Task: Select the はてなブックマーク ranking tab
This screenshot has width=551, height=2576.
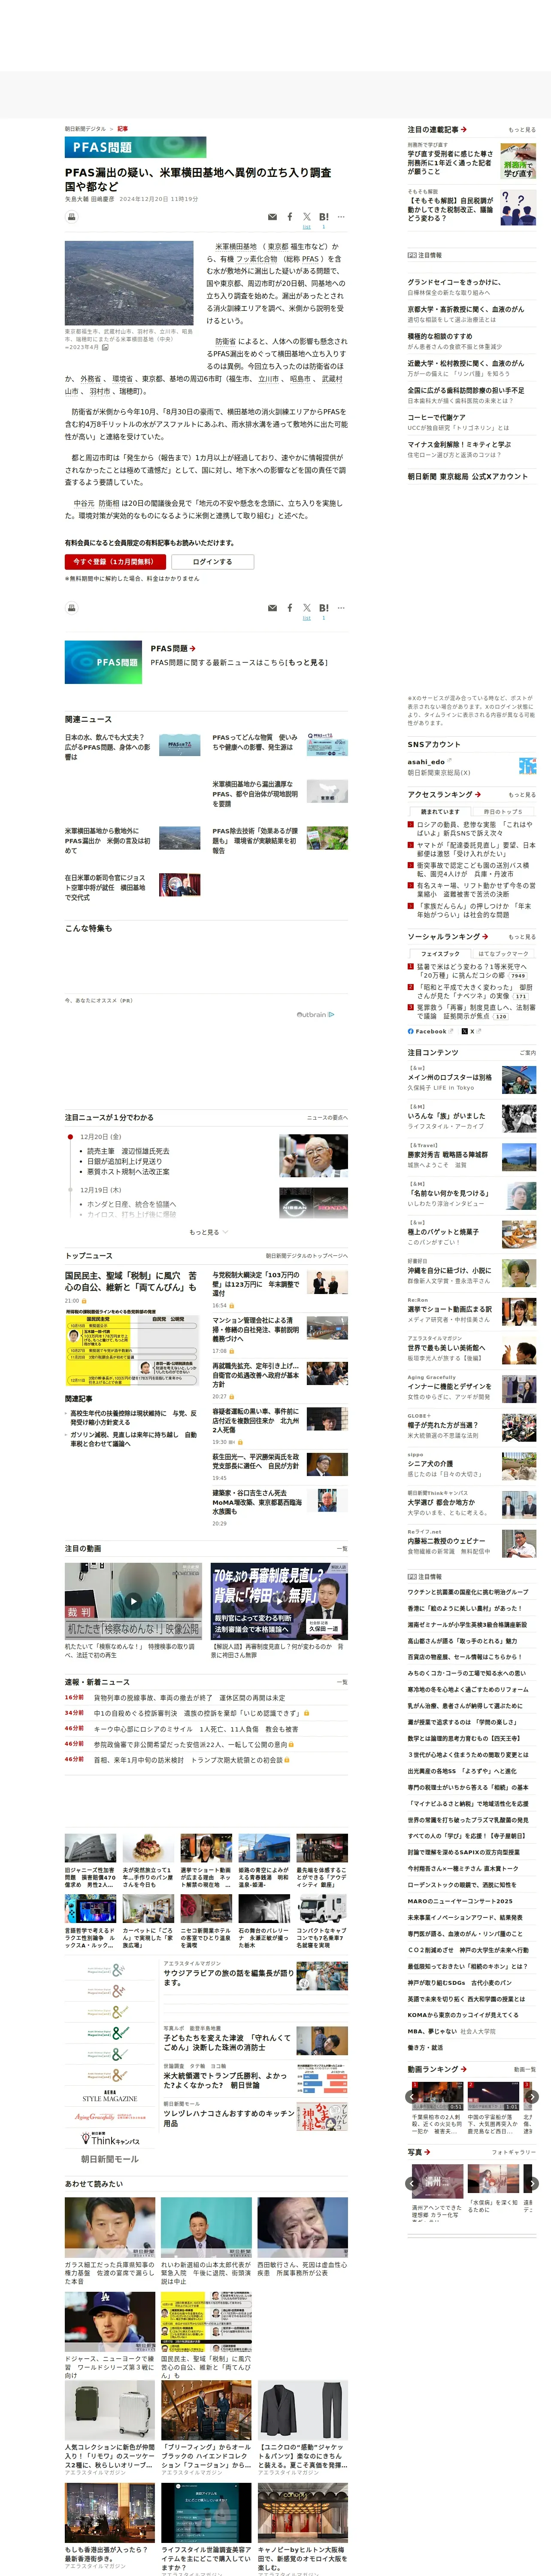Action: click(503, 953)
